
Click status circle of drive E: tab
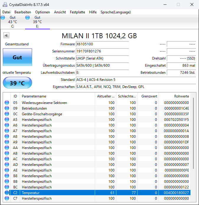(x=27, y=17)
